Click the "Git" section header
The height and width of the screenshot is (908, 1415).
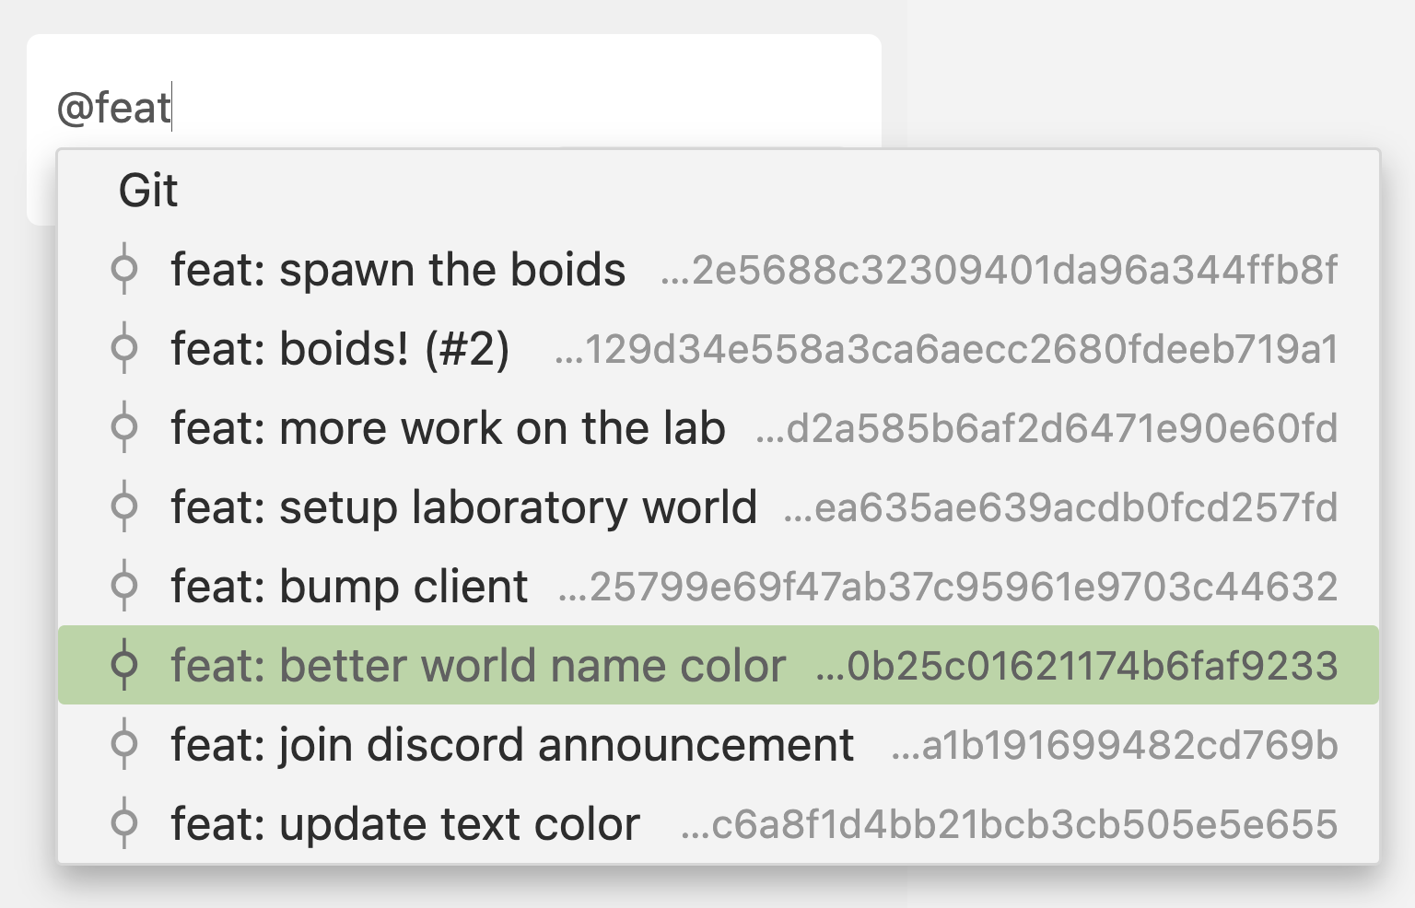(147, 192)
